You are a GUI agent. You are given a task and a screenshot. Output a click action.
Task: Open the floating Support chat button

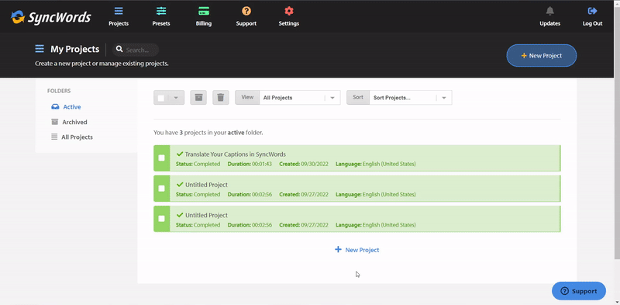[x=579, y=291]
